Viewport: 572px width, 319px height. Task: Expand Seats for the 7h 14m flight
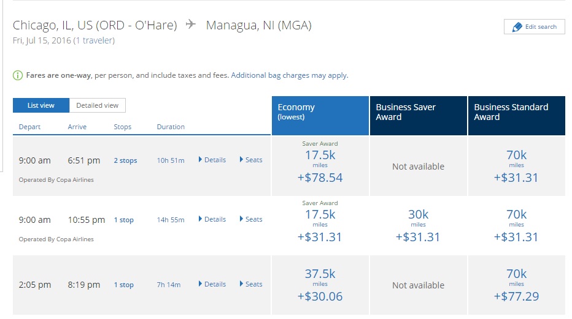click(251, 284)
